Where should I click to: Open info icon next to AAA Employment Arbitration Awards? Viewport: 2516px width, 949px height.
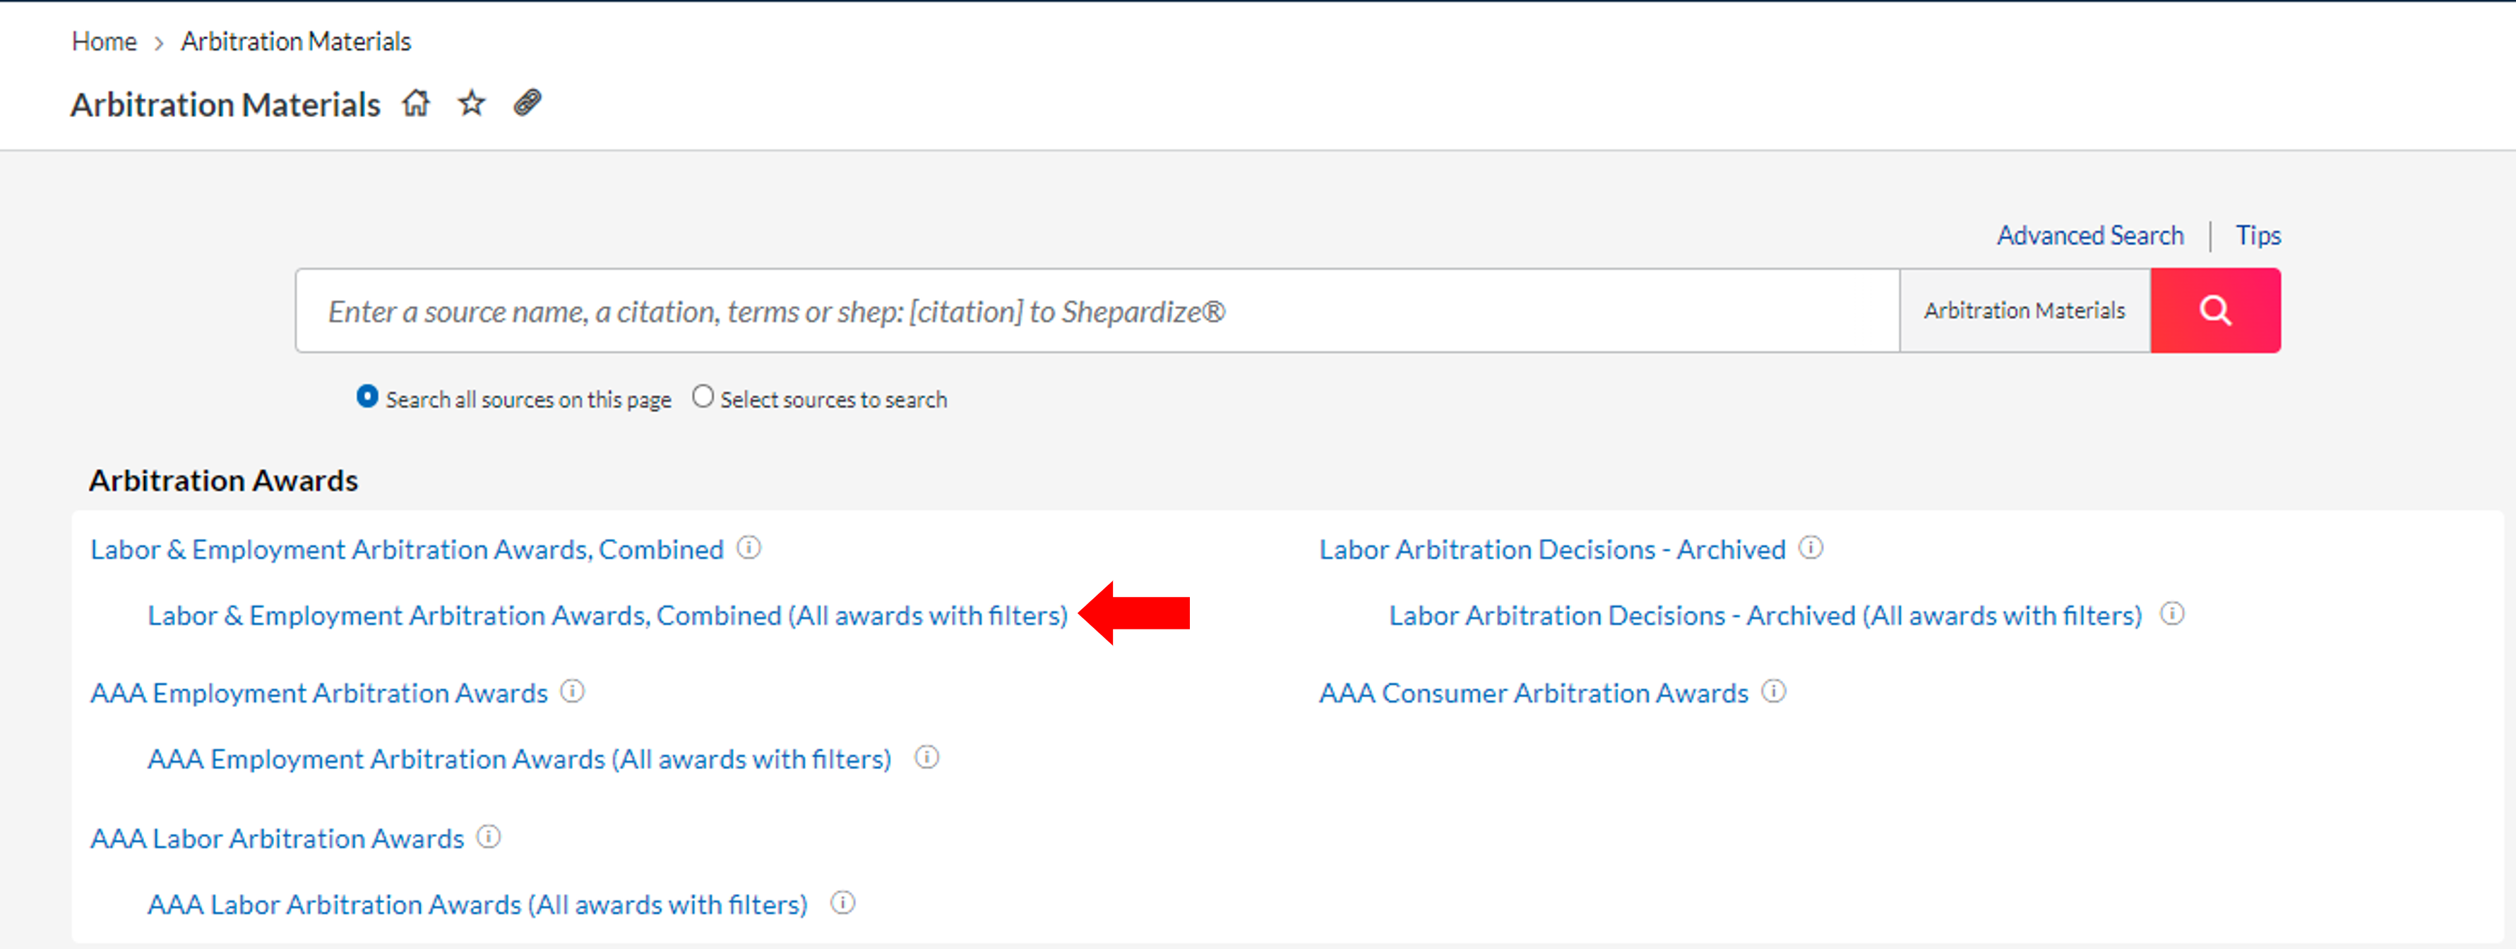573,691
